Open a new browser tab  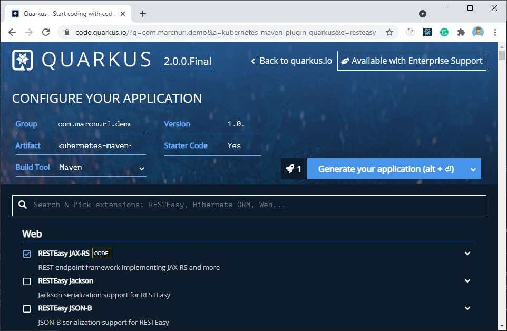click(x=143, y=14)
